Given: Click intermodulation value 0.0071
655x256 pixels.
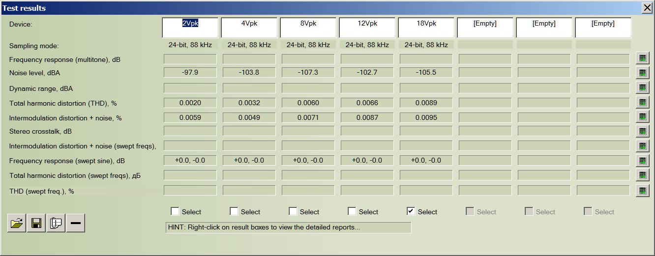Looking at the screenshot, I should tap(308, 118).
